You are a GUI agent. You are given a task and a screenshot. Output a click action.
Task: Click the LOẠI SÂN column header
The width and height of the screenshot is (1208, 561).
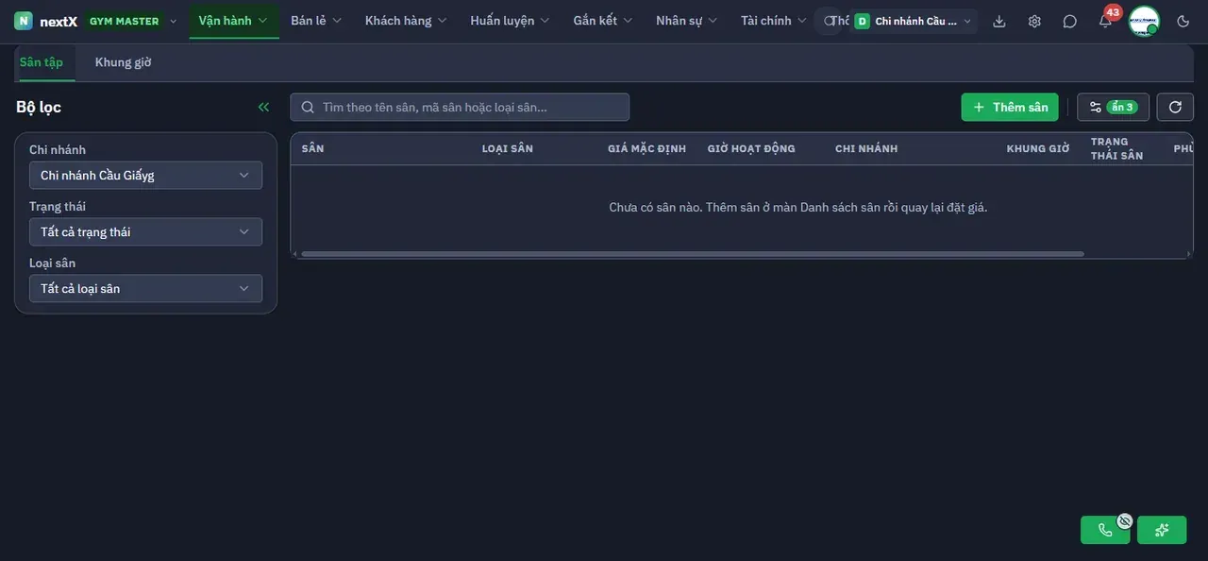tap(508, 148)
